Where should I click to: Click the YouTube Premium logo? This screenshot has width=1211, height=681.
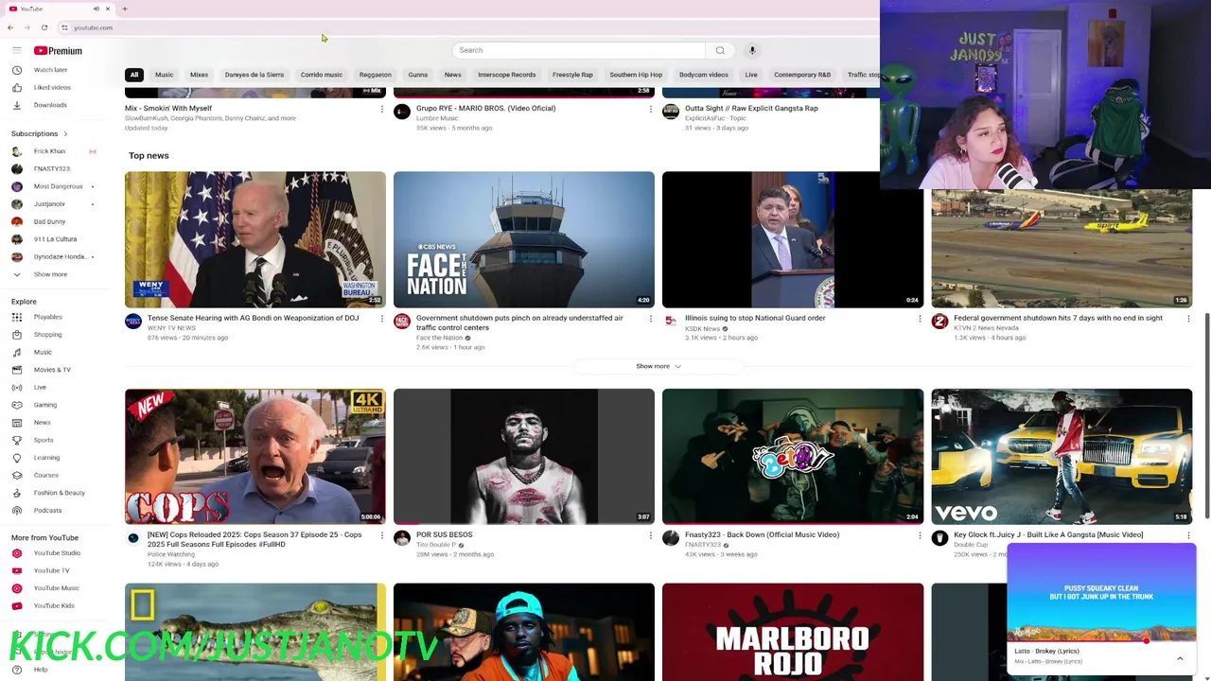pyautogui.click(x=58, y=50)
